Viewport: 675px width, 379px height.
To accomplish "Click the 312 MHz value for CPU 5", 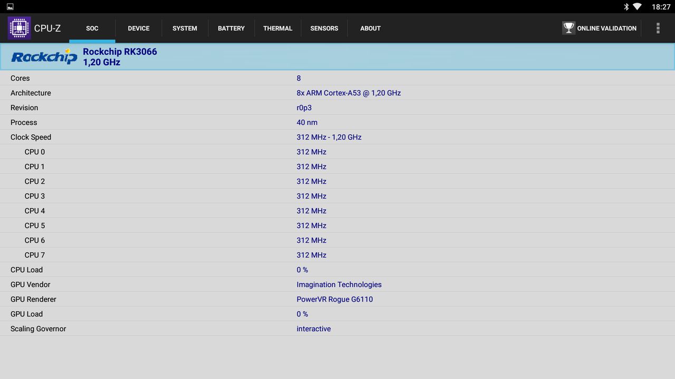I will [311, 225].
